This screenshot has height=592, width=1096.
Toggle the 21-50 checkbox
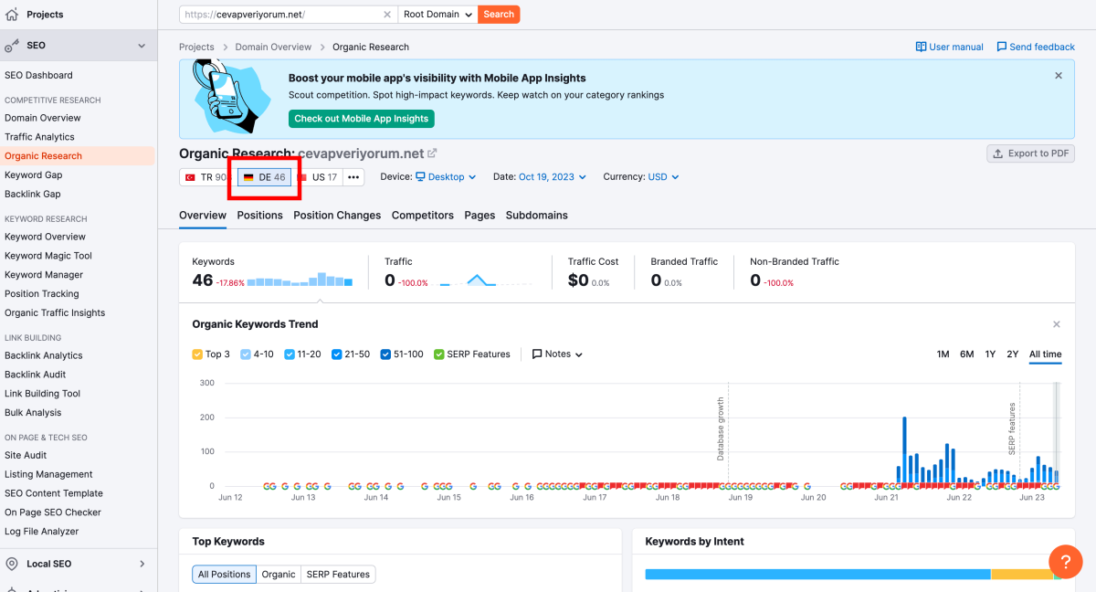337,354
